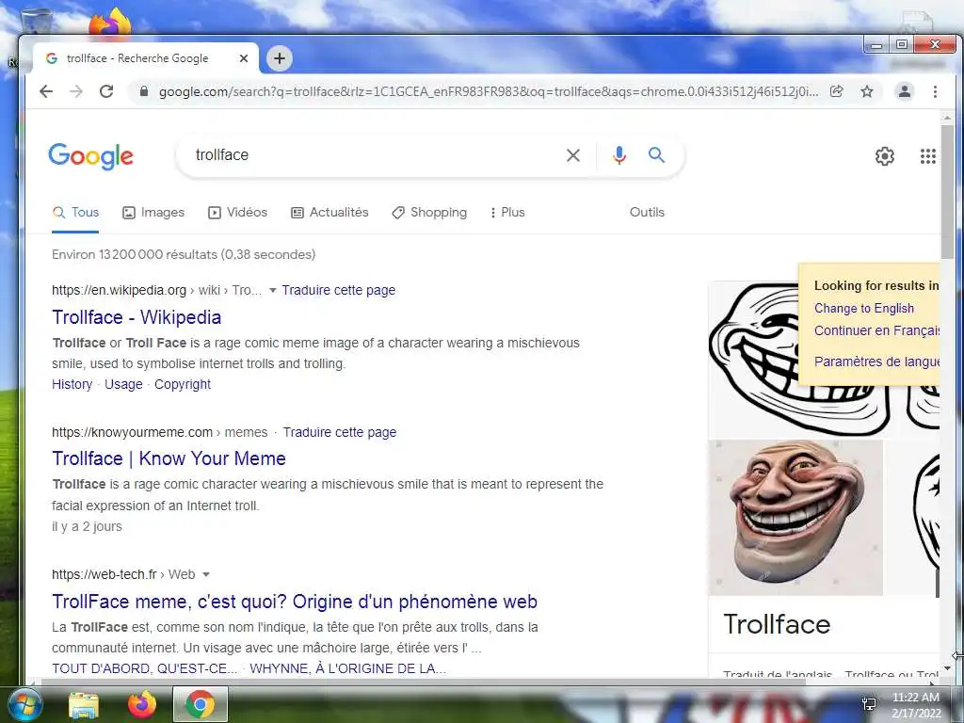
Task: Open Google settings gear icon
Action: (x=885, y=156)
